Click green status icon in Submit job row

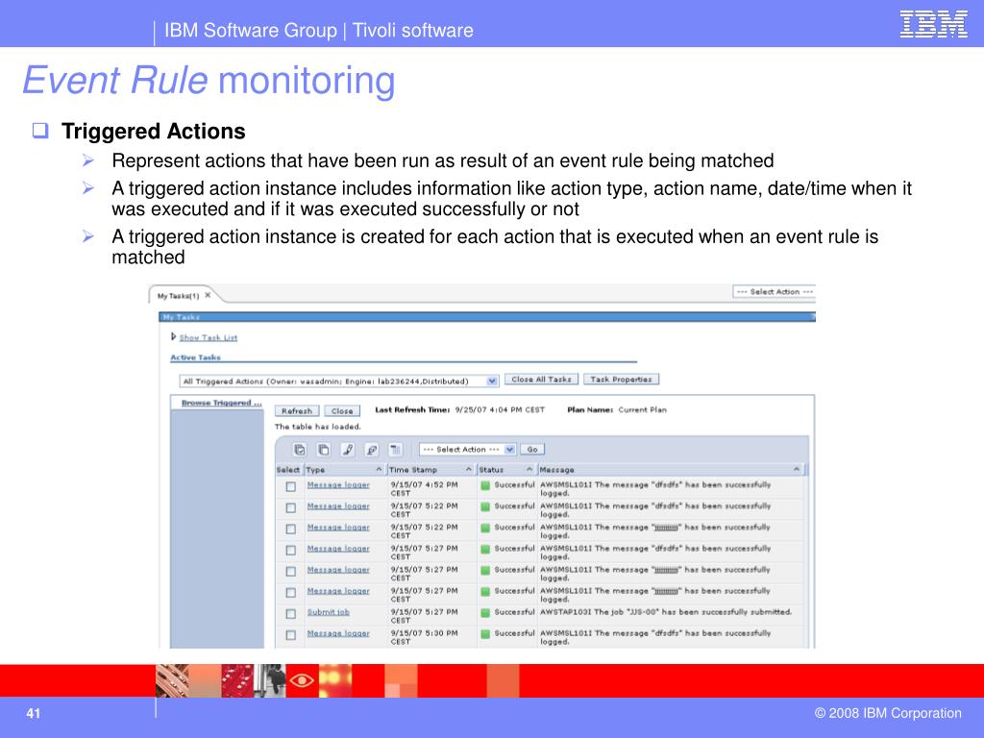click(x=485, y=612)
